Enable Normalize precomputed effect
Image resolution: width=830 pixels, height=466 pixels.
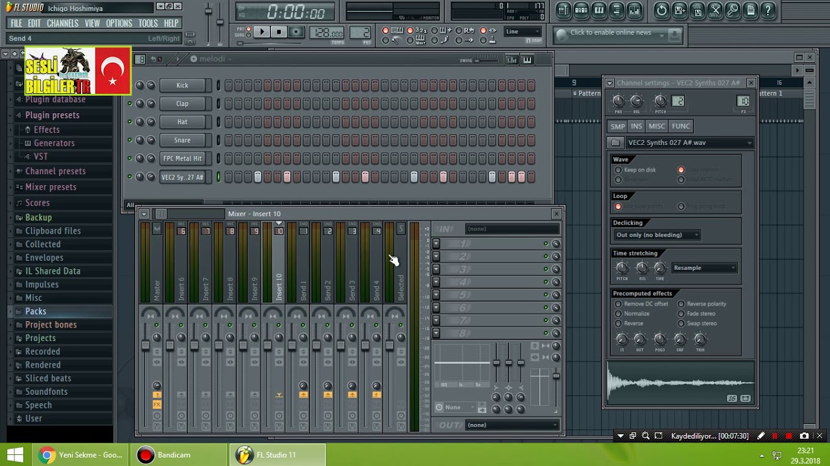(618, 313)
